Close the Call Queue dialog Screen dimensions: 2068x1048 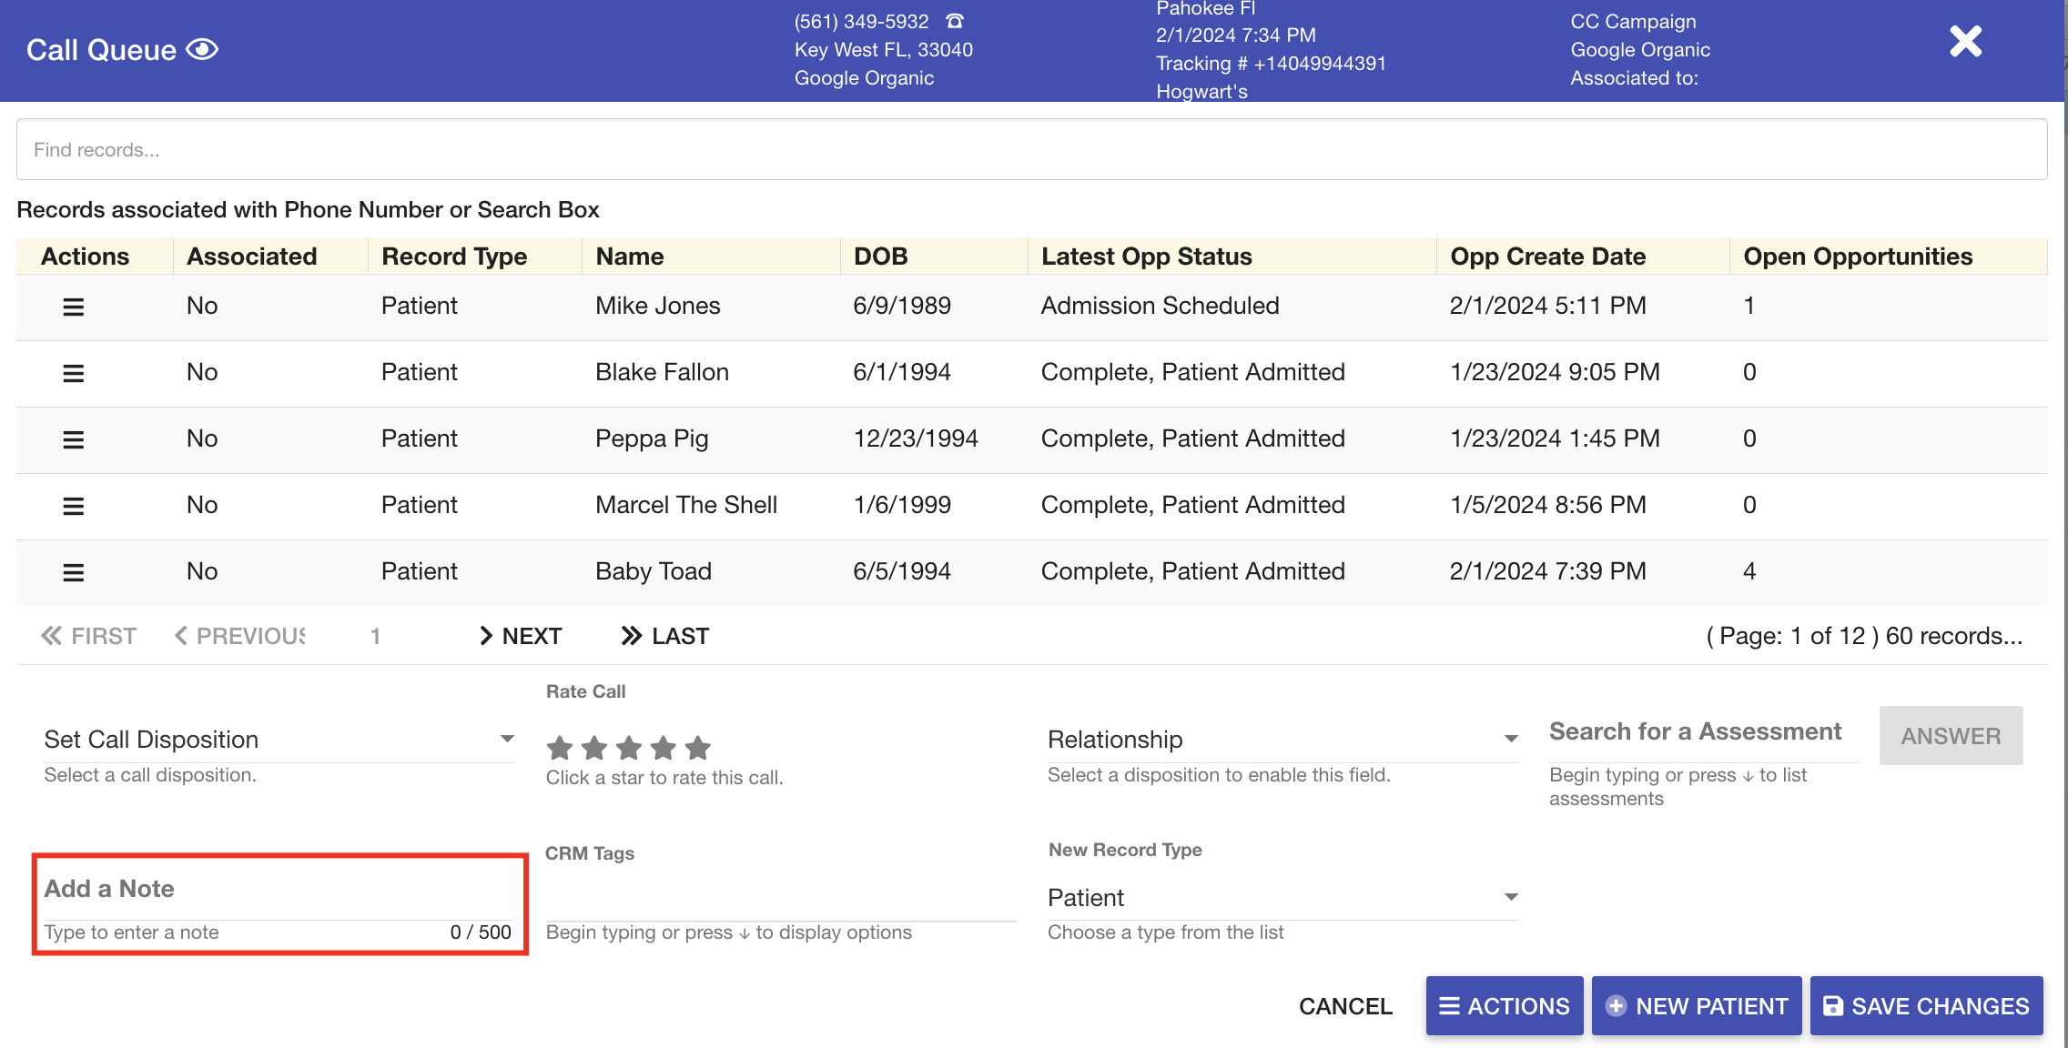point(1965,41)
